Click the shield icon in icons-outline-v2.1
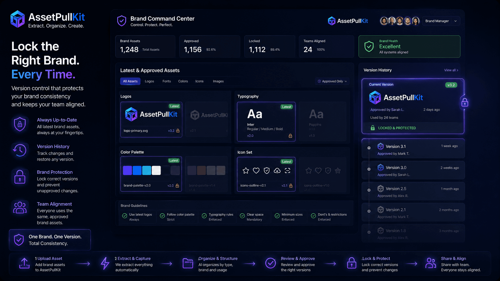500x281 pixels. [x=267, y=171]
